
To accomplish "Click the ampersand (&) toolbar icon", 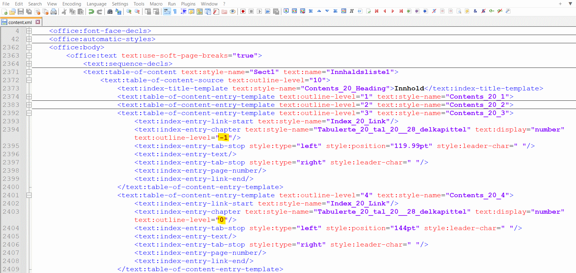I will [x=475, y=11].
